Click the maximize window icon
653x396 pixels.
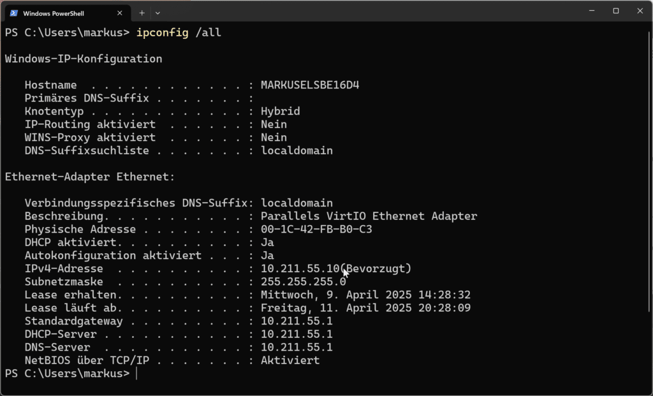615,11
